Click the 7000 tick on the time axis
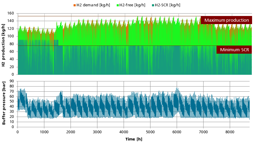256x142 pixels. [203, 132]
